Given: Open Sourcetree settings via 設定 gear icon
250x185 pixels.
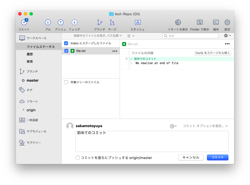Looking at the screenshot, I should point(226,23).
